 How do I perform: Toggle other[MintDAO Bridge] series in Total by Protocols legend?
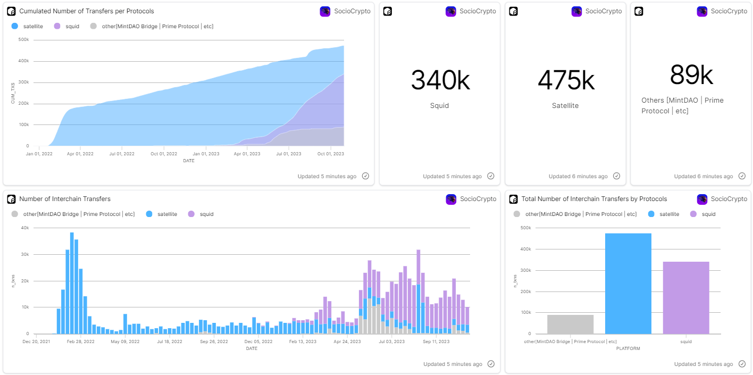(575, 214)
